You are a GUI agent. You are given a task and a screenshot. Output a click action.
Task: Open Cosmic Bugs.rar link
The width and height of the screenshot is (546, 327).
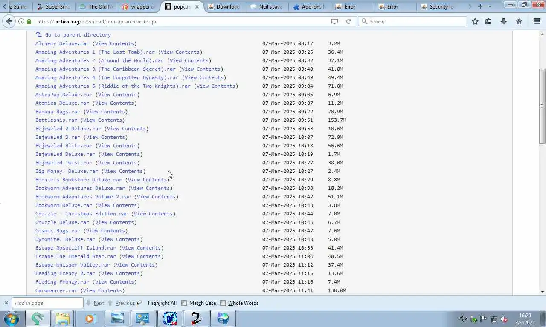coord(58,231)
